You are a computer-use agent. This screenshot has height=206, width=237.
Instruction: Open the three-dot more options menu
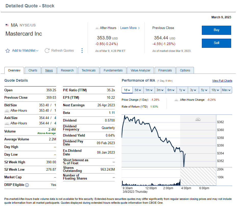pos(82,51)
